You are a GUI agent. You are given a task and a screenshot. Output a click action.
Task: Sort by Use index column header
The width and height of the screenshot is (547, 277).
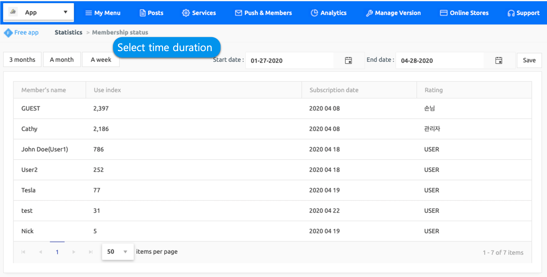(107, 90)
